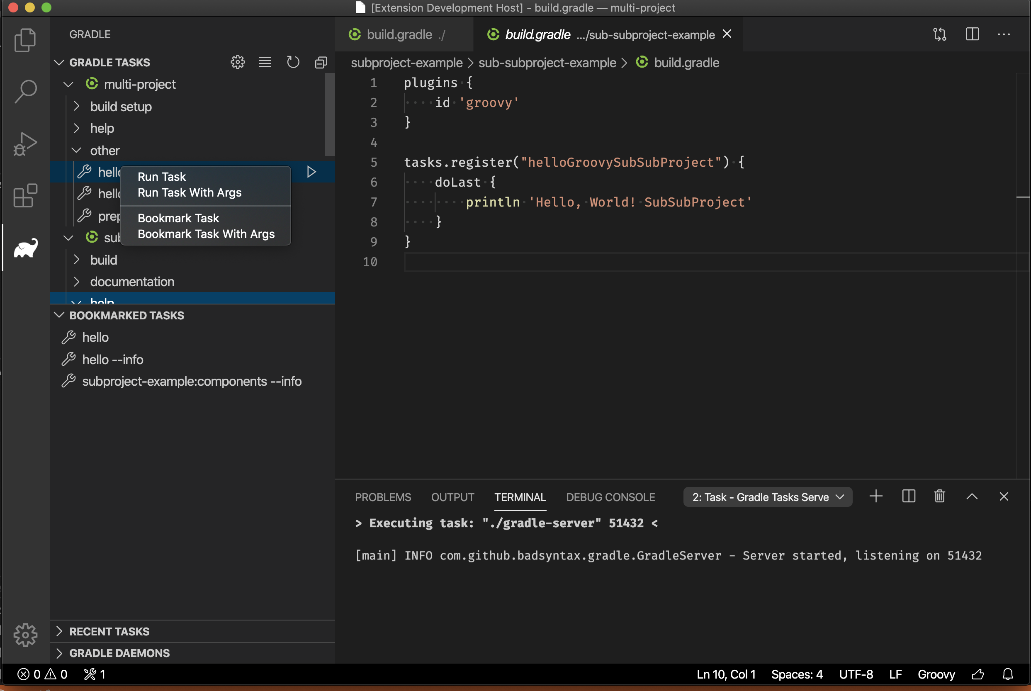Open a new terminal with plus icon
This screenshot has height=691, width=1031.
coord(876,496)
